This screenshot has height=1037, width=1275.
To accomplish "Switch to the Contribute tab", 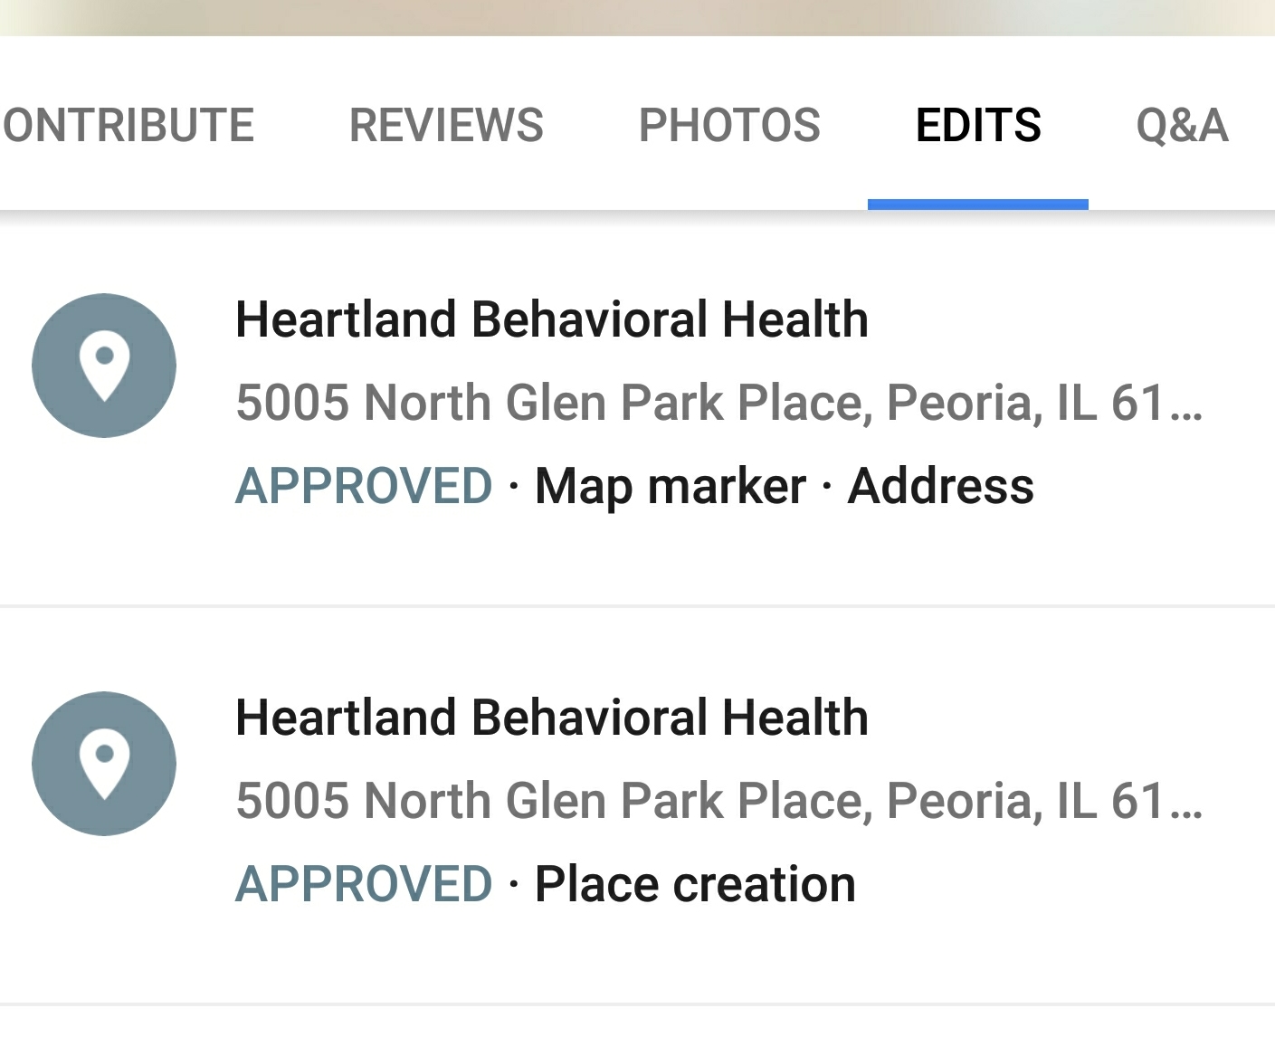I will (128, 125).
